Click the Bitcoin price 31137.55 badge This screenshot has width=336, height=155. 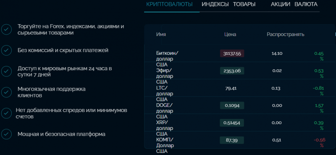pos(232,53)
